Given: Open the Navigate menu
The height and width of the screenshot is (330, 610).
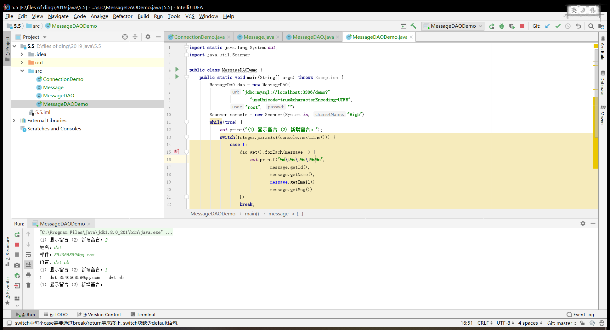Looking at the screenshot, I should coord(58,16).
